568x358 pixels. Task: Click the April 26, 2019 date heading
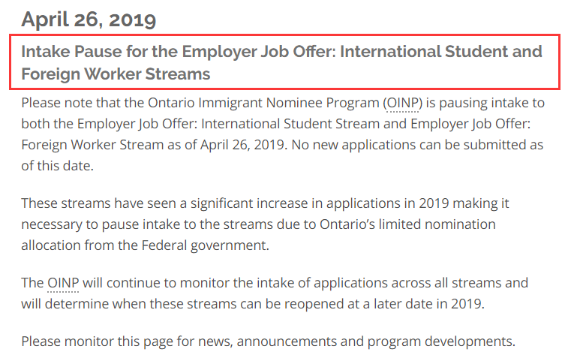coord(89,19)
